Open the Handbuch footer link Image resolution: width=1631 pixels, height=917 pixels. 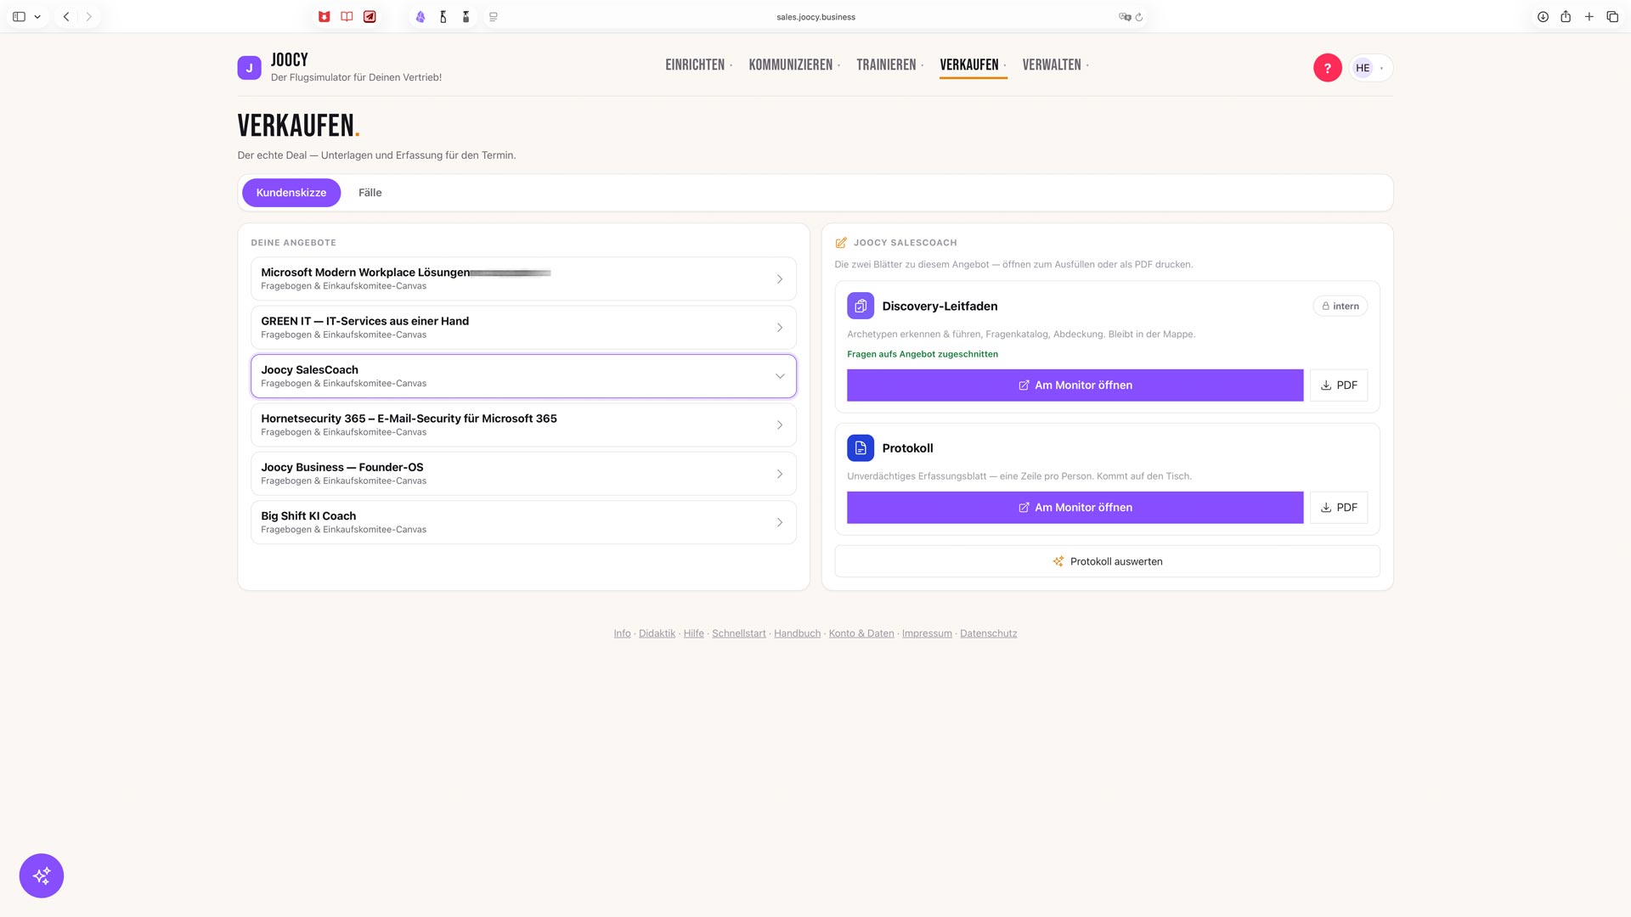pos(797,633)
